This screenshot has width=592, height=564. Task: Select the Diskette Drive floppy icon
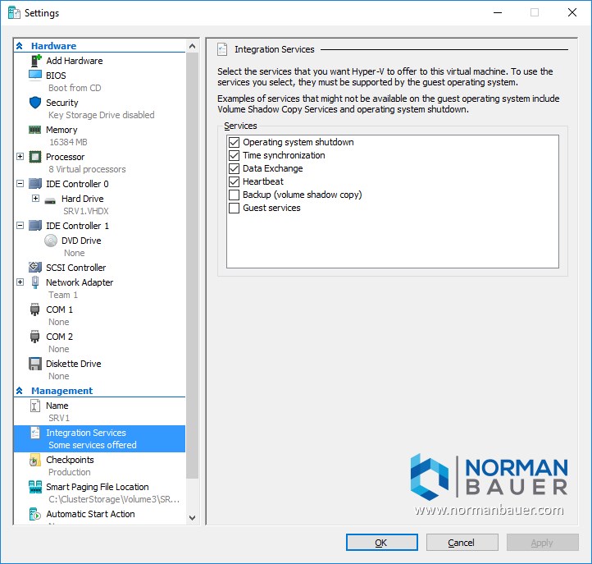coord(35,364)
